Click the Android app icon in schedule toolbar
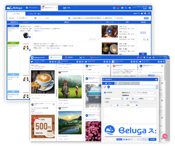This screenshot has height=148, width=175. [145, 14]
